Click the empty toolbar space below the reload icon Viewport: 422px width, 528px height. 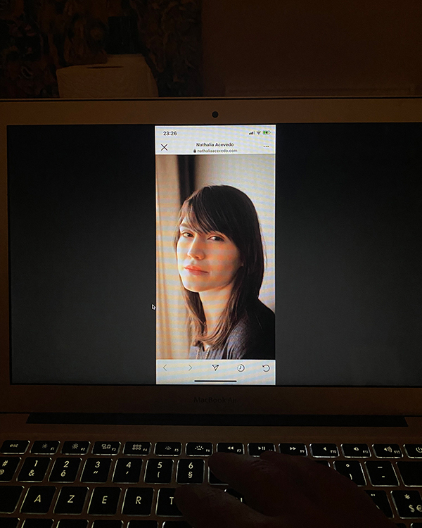[x=266, y=379]
